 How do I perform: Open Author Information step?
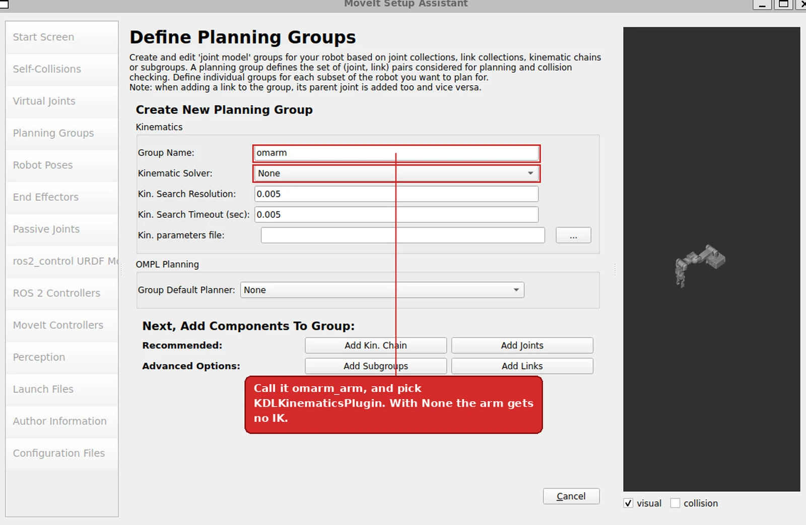click(62, 422)
